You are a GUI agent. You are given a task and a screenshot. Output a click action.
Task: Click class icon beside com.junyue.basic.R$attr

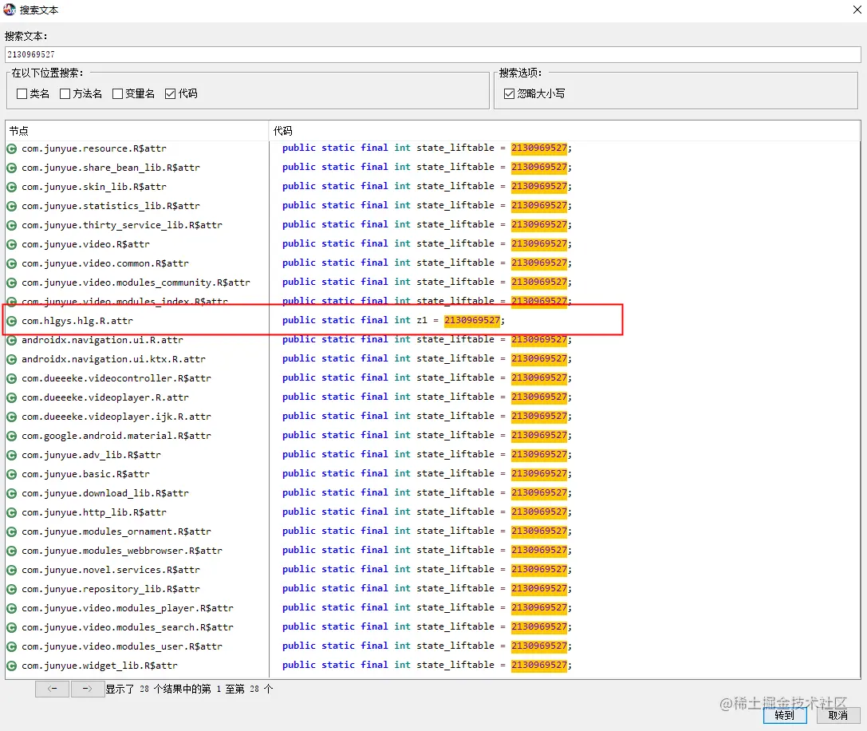point(11,474)
